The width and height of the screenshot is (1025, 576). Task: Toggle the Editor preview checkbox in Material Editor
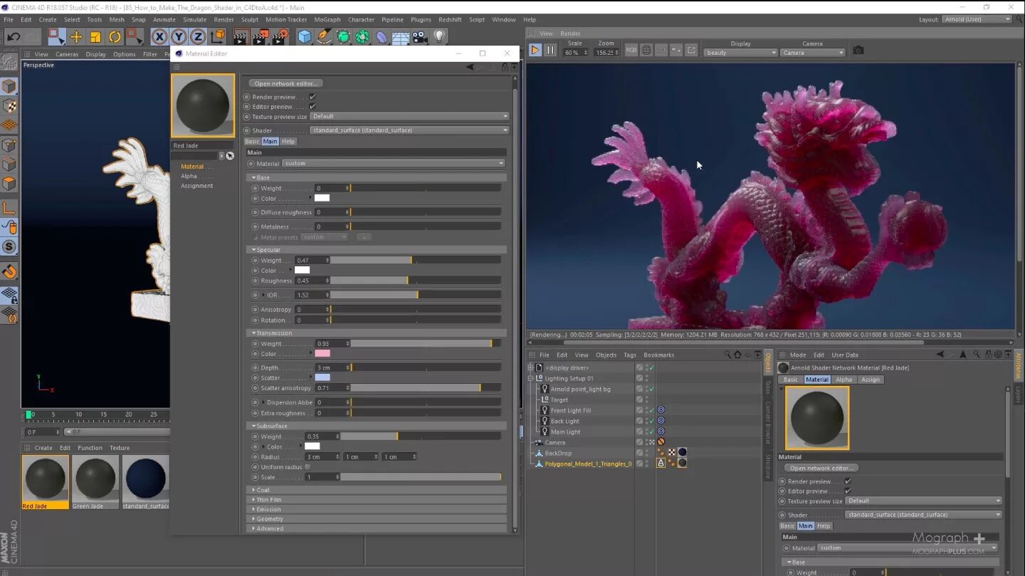(312, 107)
